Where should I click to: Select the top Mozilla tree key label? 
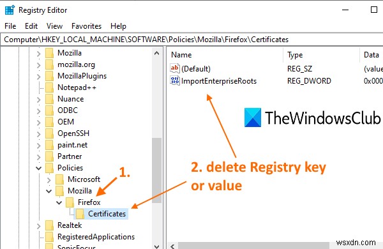(x=70, y=53)
